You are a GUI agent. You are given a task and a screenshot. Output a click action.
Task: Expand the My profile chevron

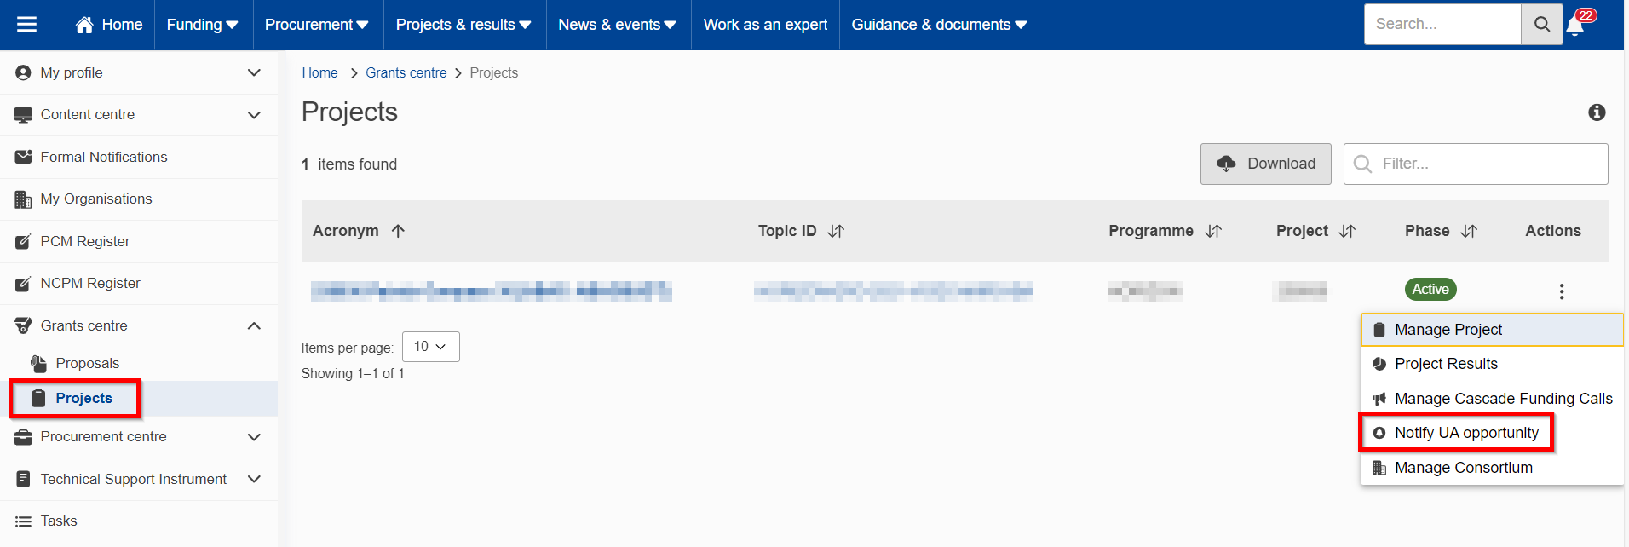[x=254, y=73]
